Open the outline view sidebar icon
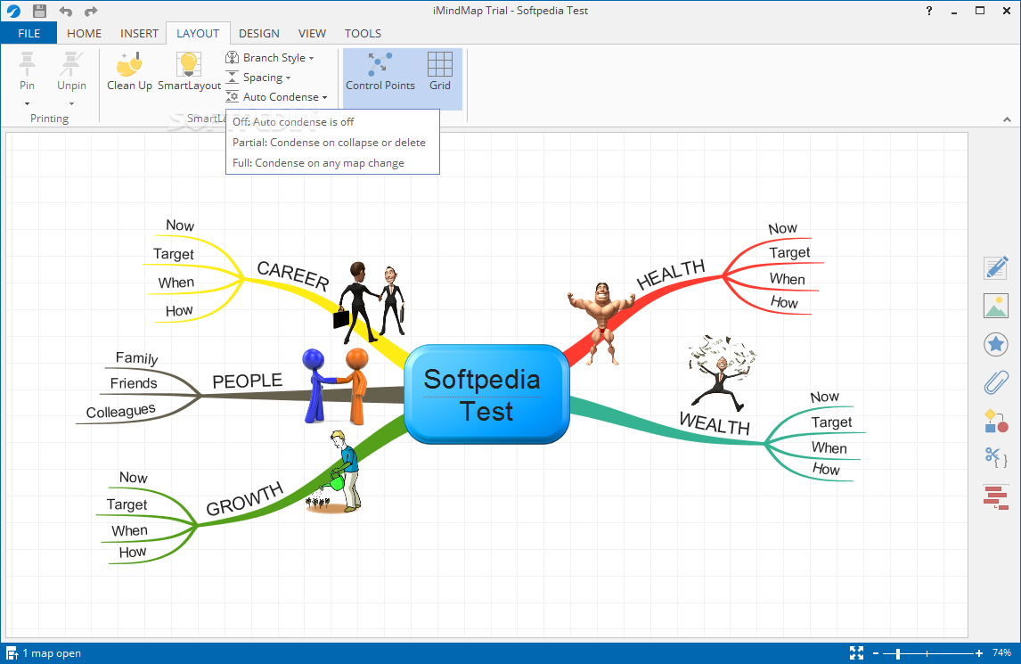Viewport: 1021px width, 664px height. tap(995, 496)
